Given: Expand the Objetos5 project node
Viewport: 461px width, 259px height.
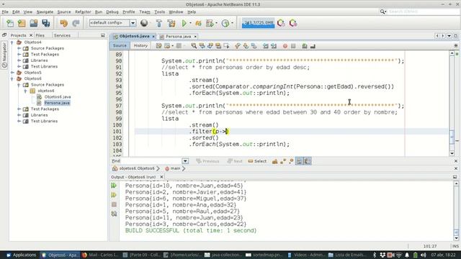Looking at the screenshot, I should point(12,72).
